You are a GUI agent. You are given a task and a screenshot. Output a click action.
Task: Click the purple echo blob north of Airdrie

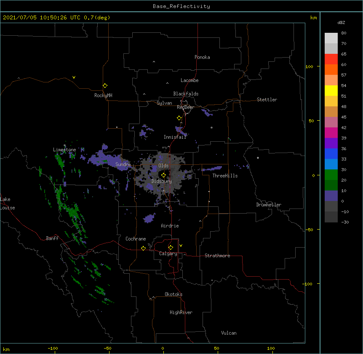pyautogui.click(x=149, y=218)
